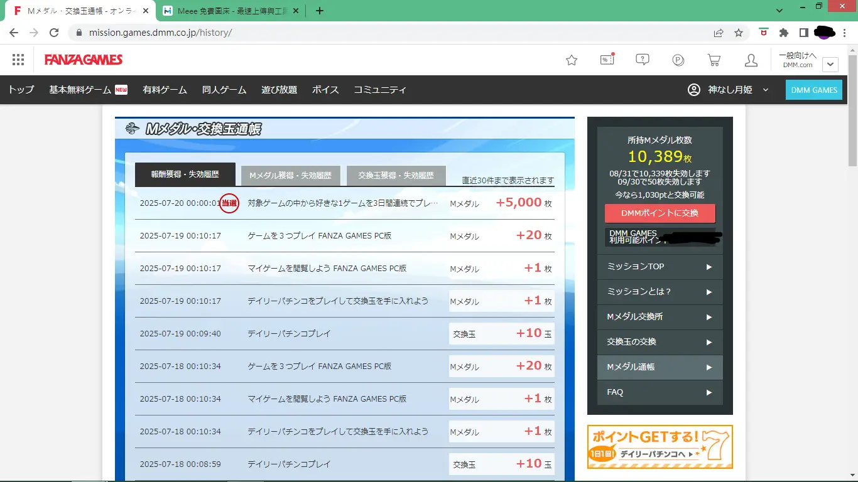Expand the 神なし月姫 user menu chevron
The image size is (858, 482).
point(766,90)
